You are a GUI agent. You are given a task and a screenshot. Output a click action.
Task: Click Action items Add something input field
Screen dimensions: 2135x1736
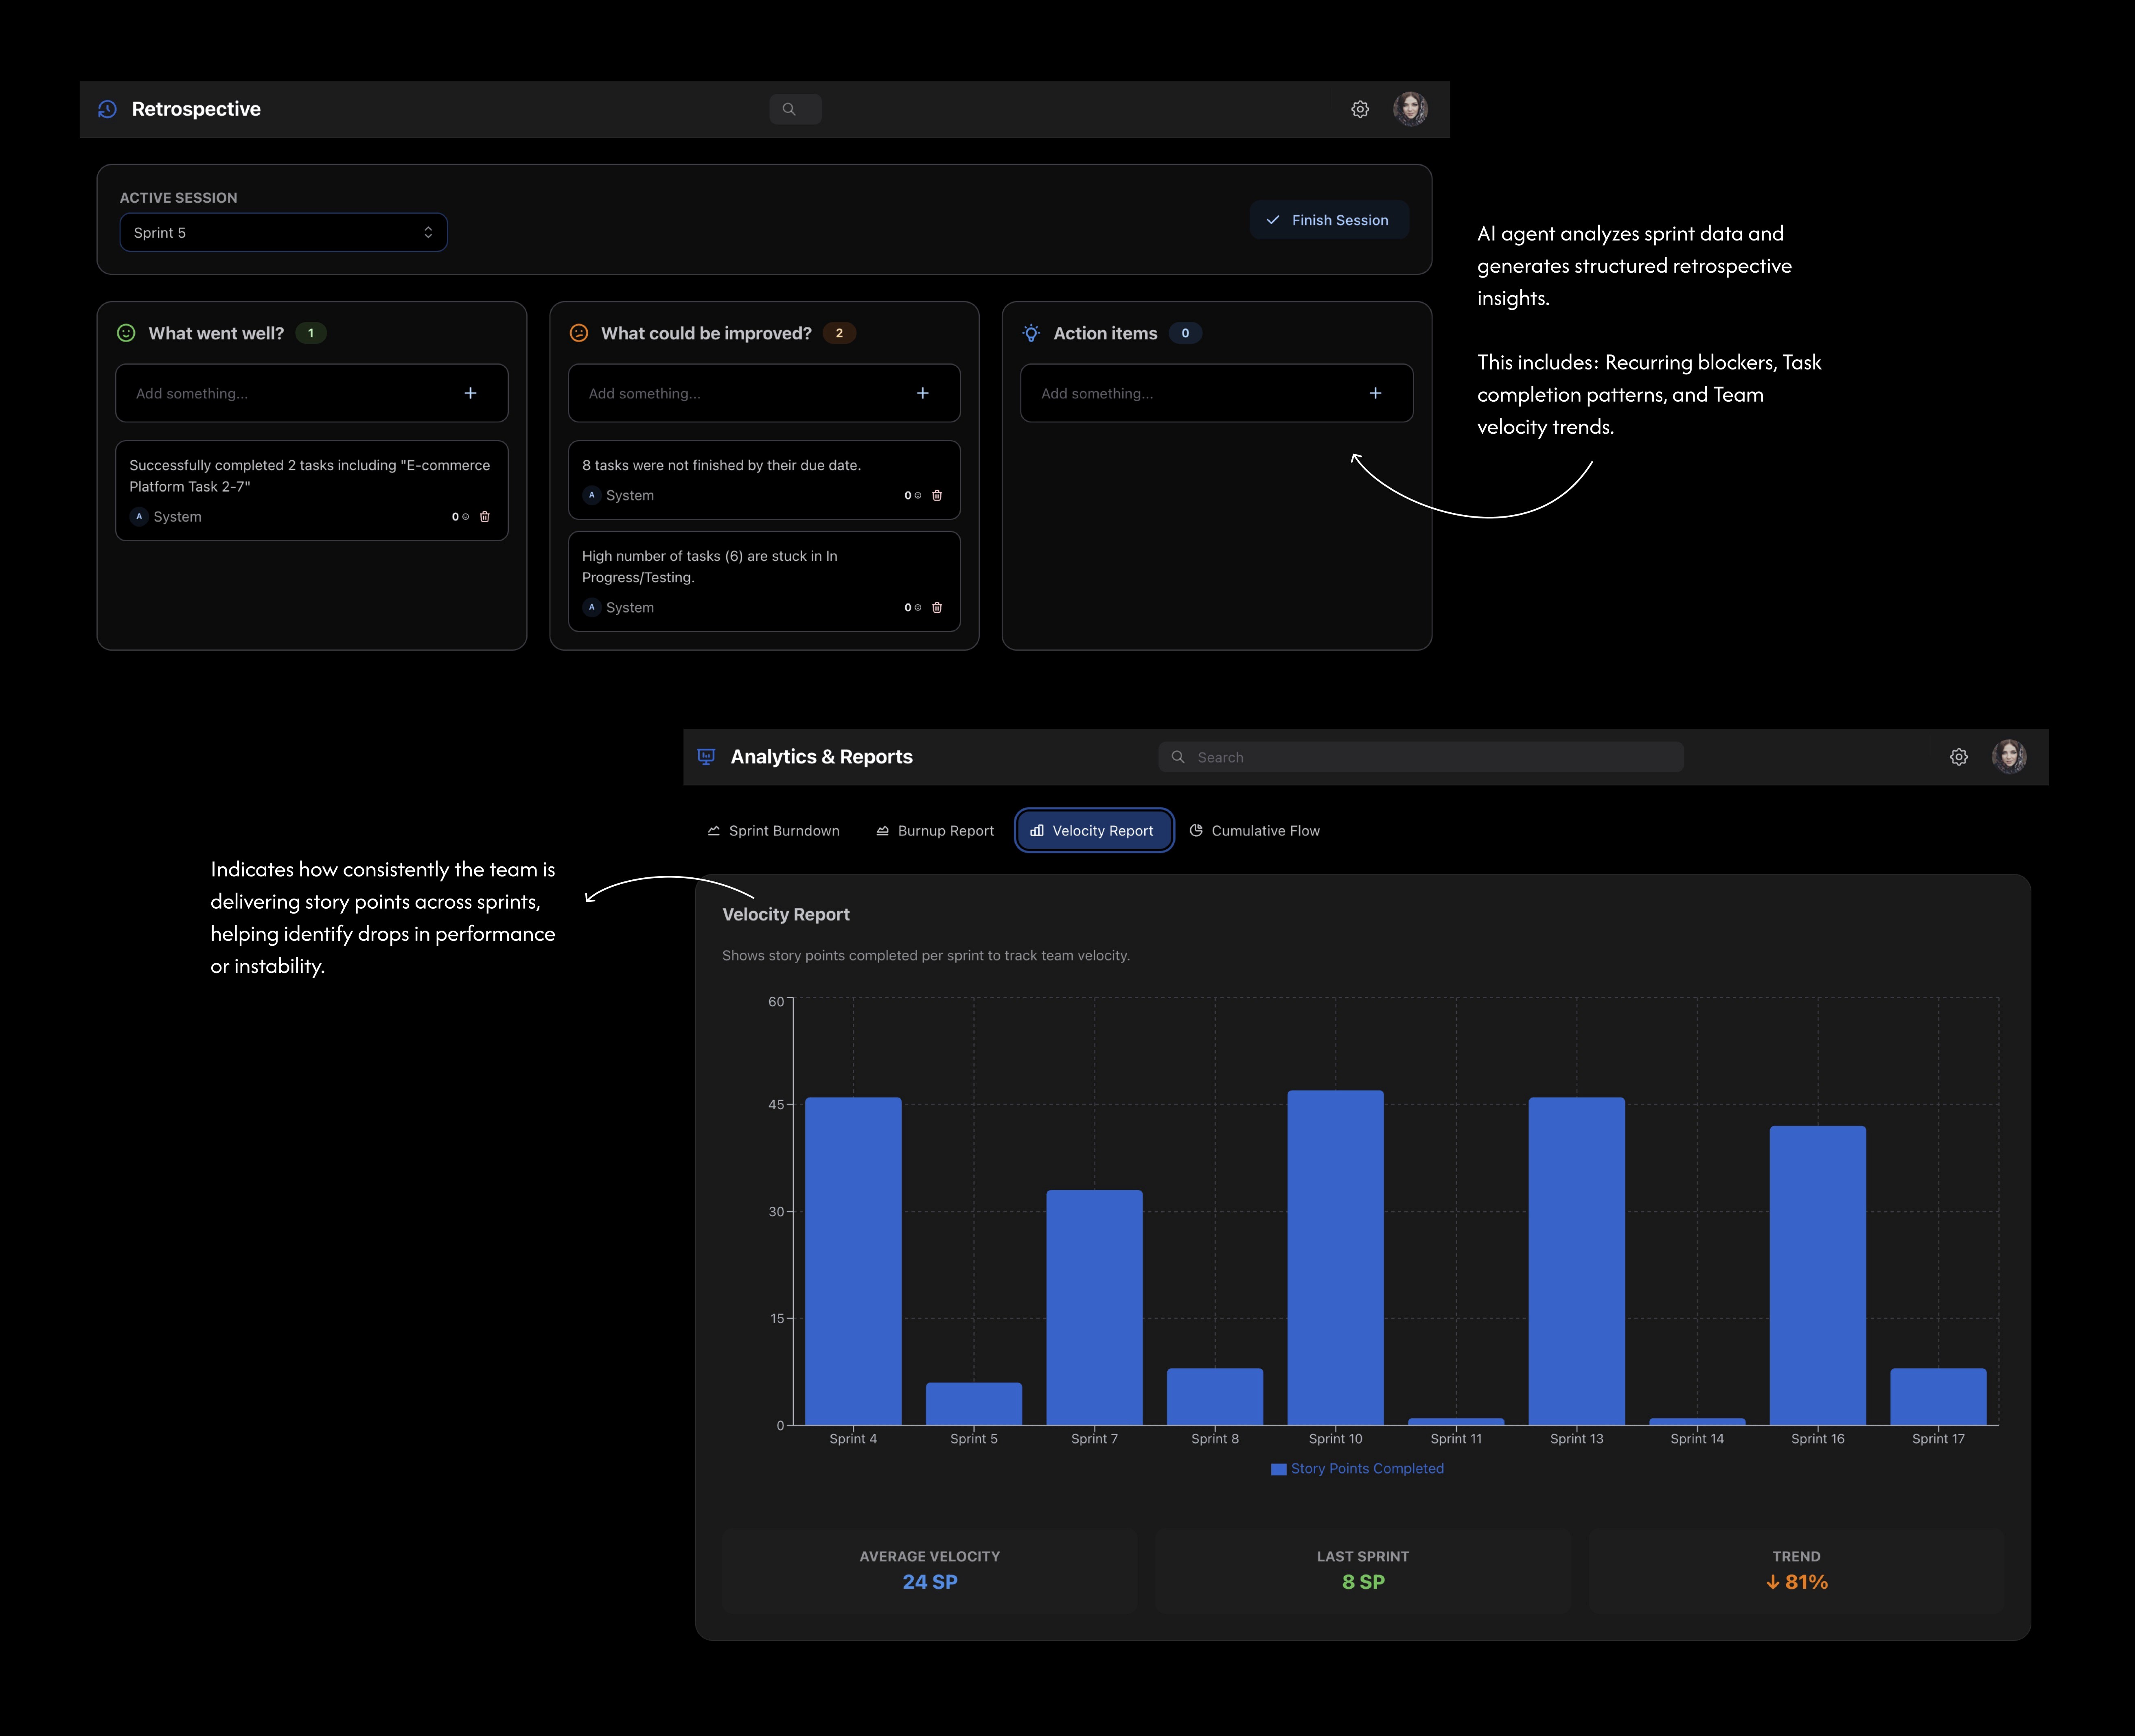coord(1190,393)
